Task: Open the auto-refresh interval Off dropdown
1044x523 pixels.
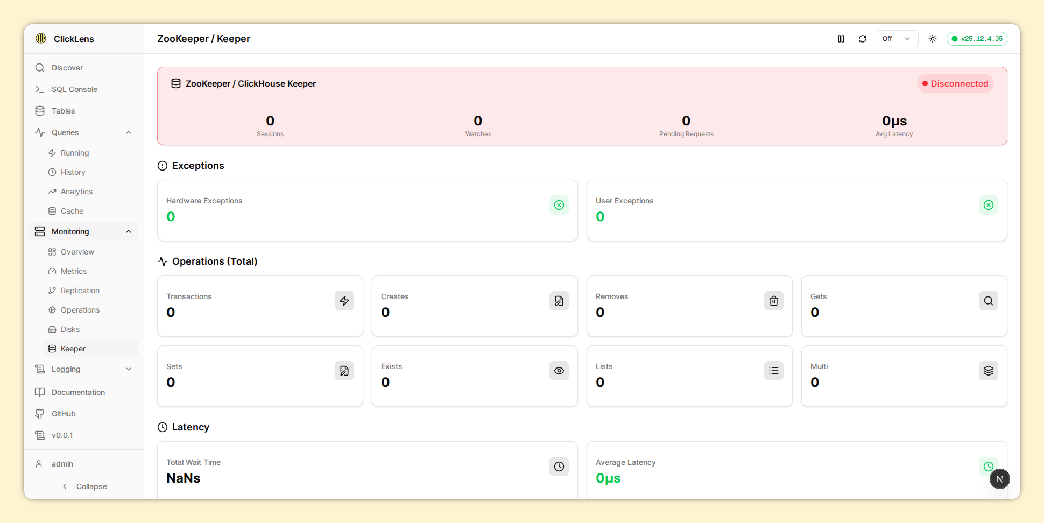Action: [x=896, y=39]
